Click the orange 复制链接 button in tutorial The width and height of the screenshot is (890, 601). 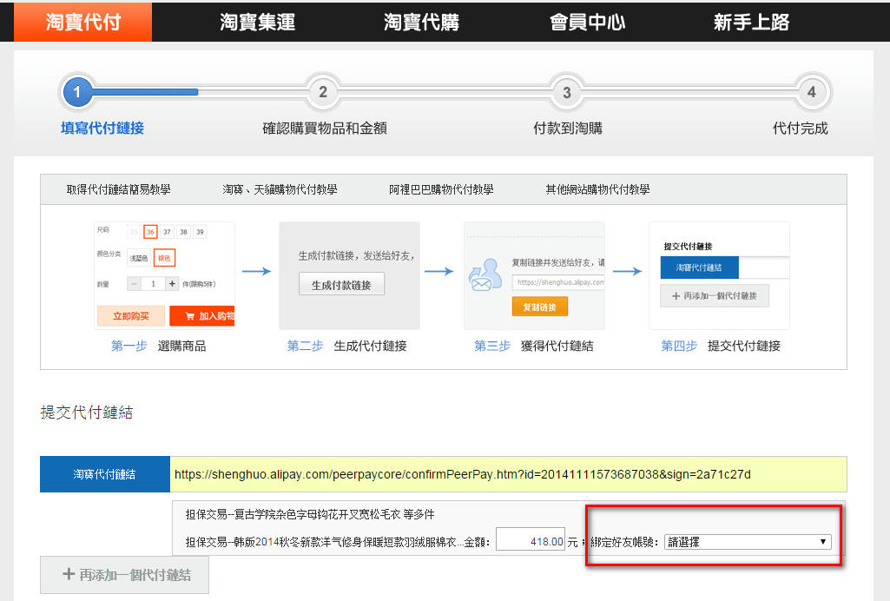point(540,307)
